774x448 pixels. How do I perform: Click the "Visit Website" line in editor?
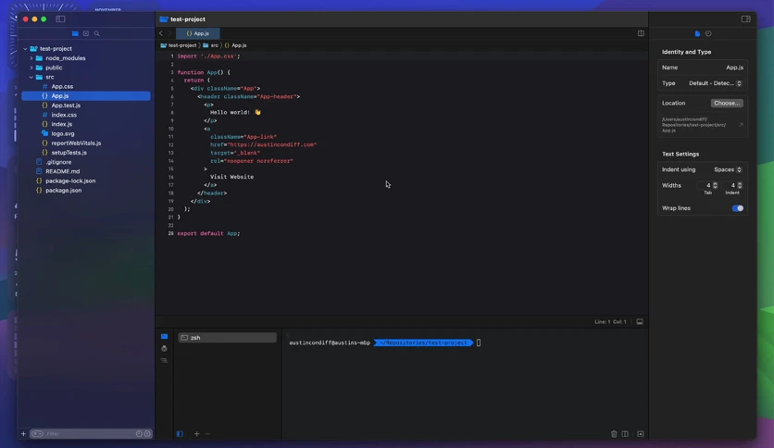click(x=231, y=177)
